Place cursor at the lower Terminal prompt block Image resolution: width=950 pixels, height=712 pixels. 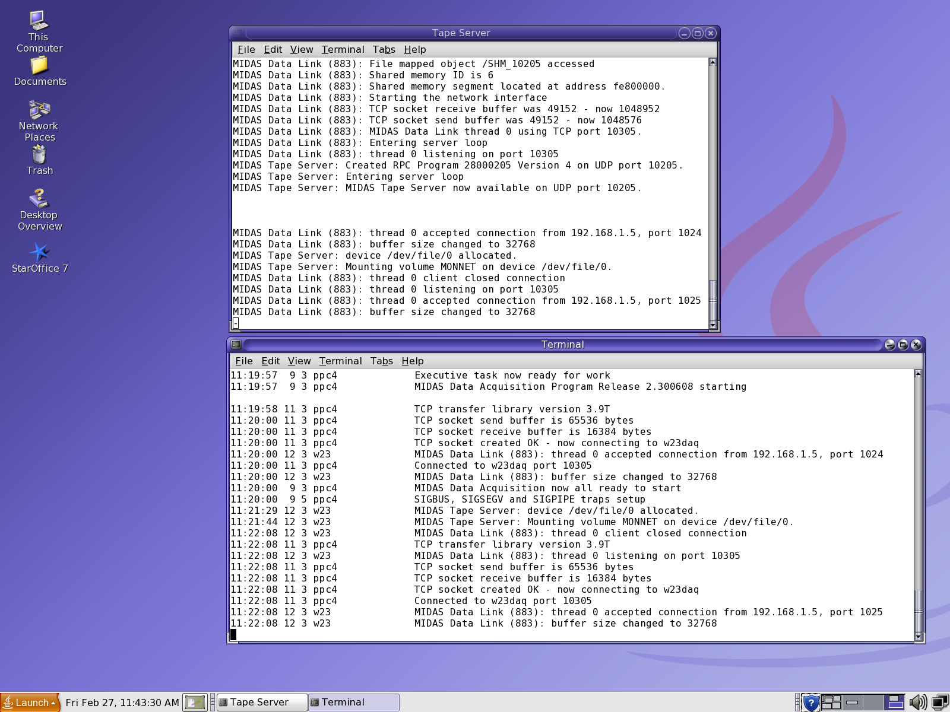(x=233, y=635)
